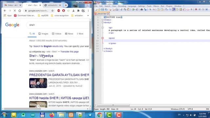Bookmark this page with the star icon
210x118 pixels.
click(52, 10)
